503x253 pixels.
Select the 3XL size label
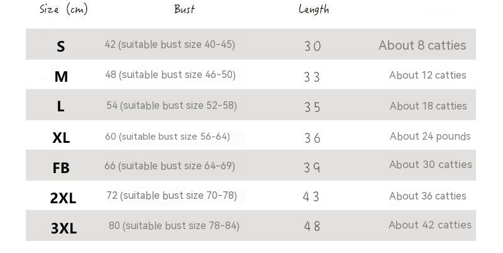point(64,228)
